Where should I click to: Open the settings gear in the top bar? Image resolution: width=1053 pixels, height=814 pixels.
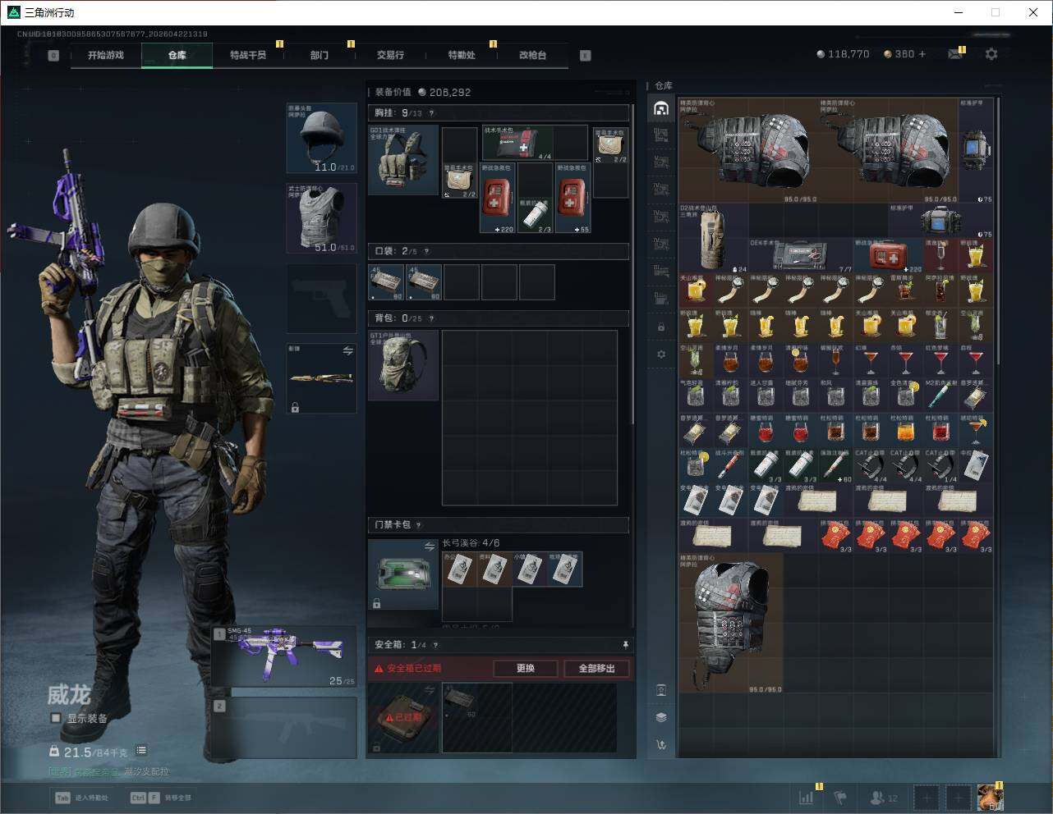pyautogui.click(x=991, y=54)
